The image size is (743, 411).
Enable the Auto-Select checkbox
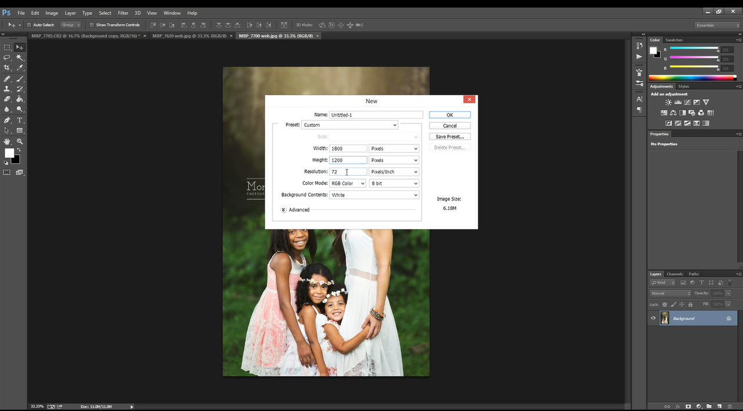[x=29, y=25]
